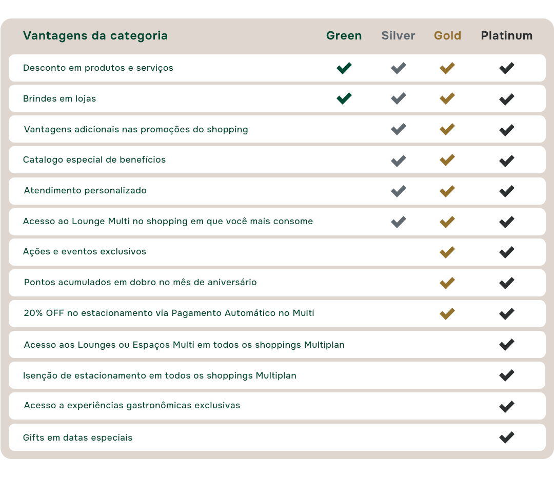Click Gold checkmark for Pontos acumulados em dobro
The height and width of the screenshot is (477, 554).
tap(447, 283)
